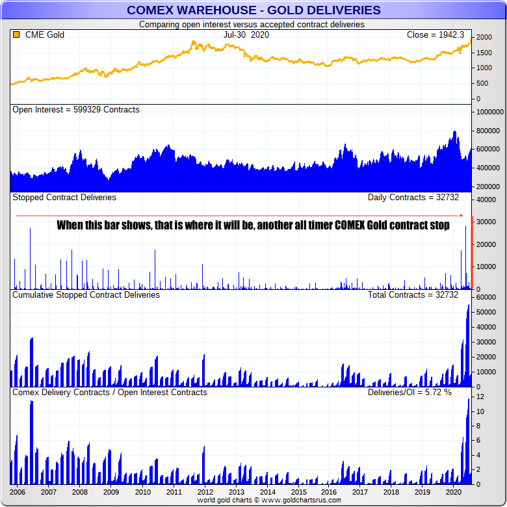Viewport: 507px width, 507px height.
Task: Click the bold annotation about all timer COMEX stop
Action: pyautogui.click(x=253, y=226)
